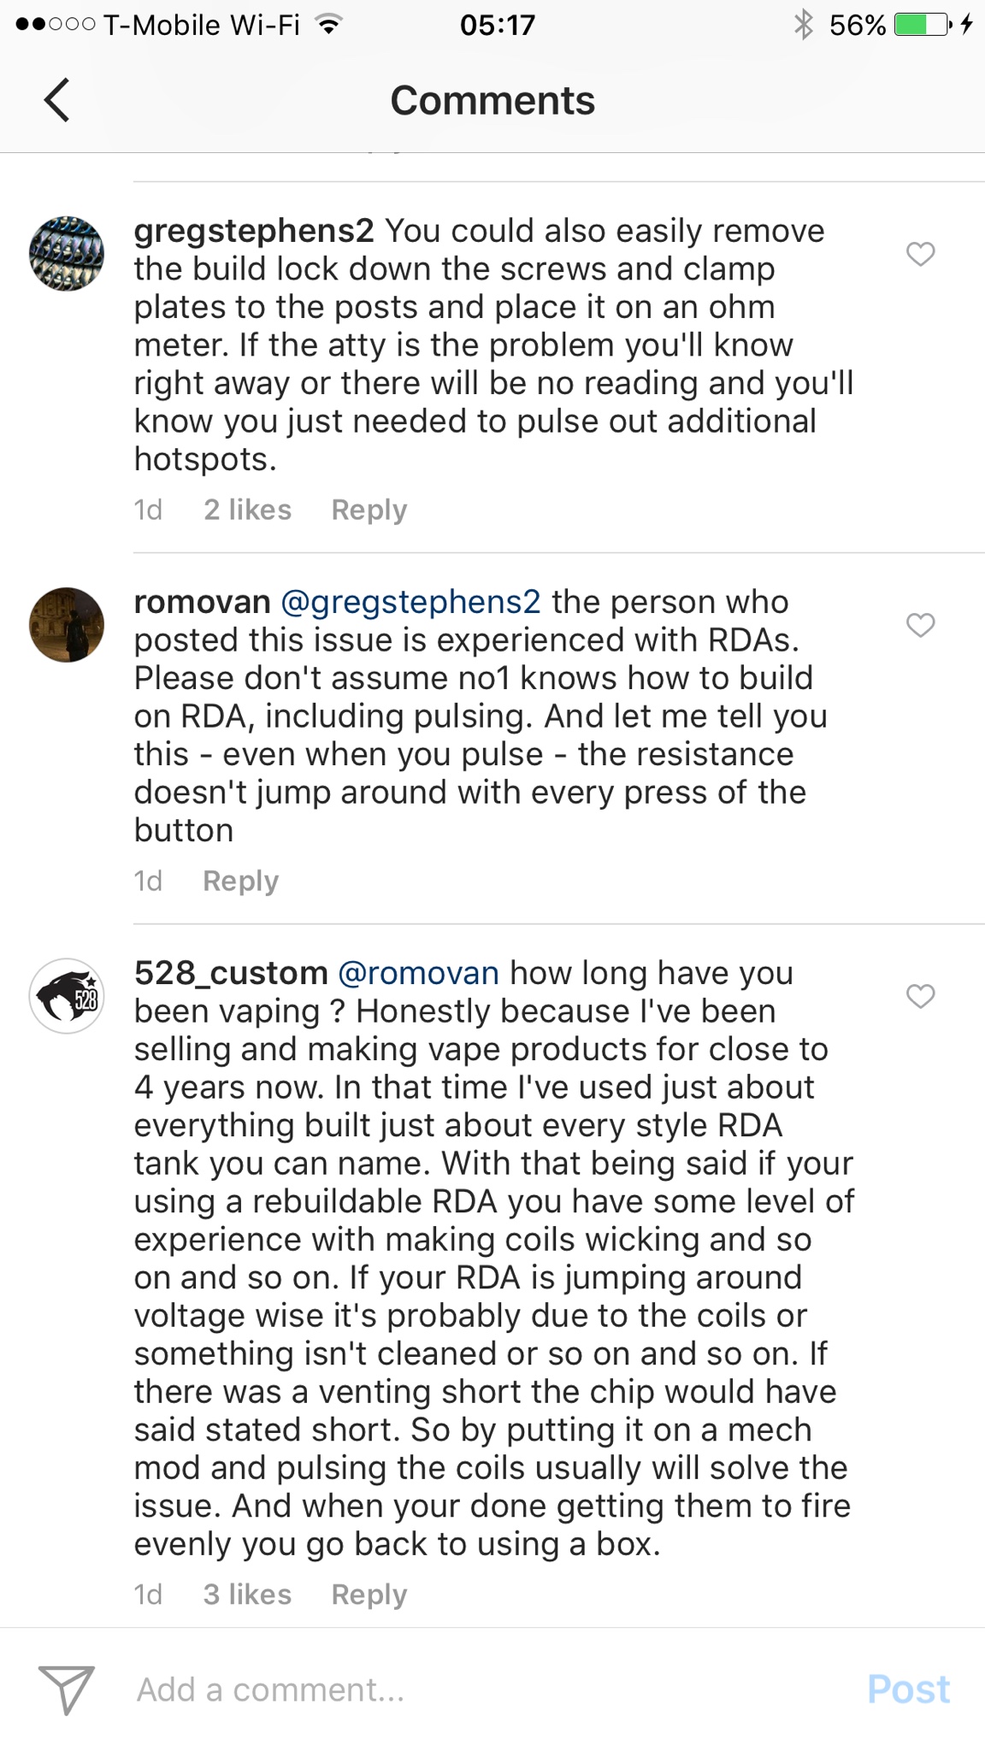This screenshot has height=1751, width=985.
Task: Like romovan's comment with the heart
Action: [920, 625]
